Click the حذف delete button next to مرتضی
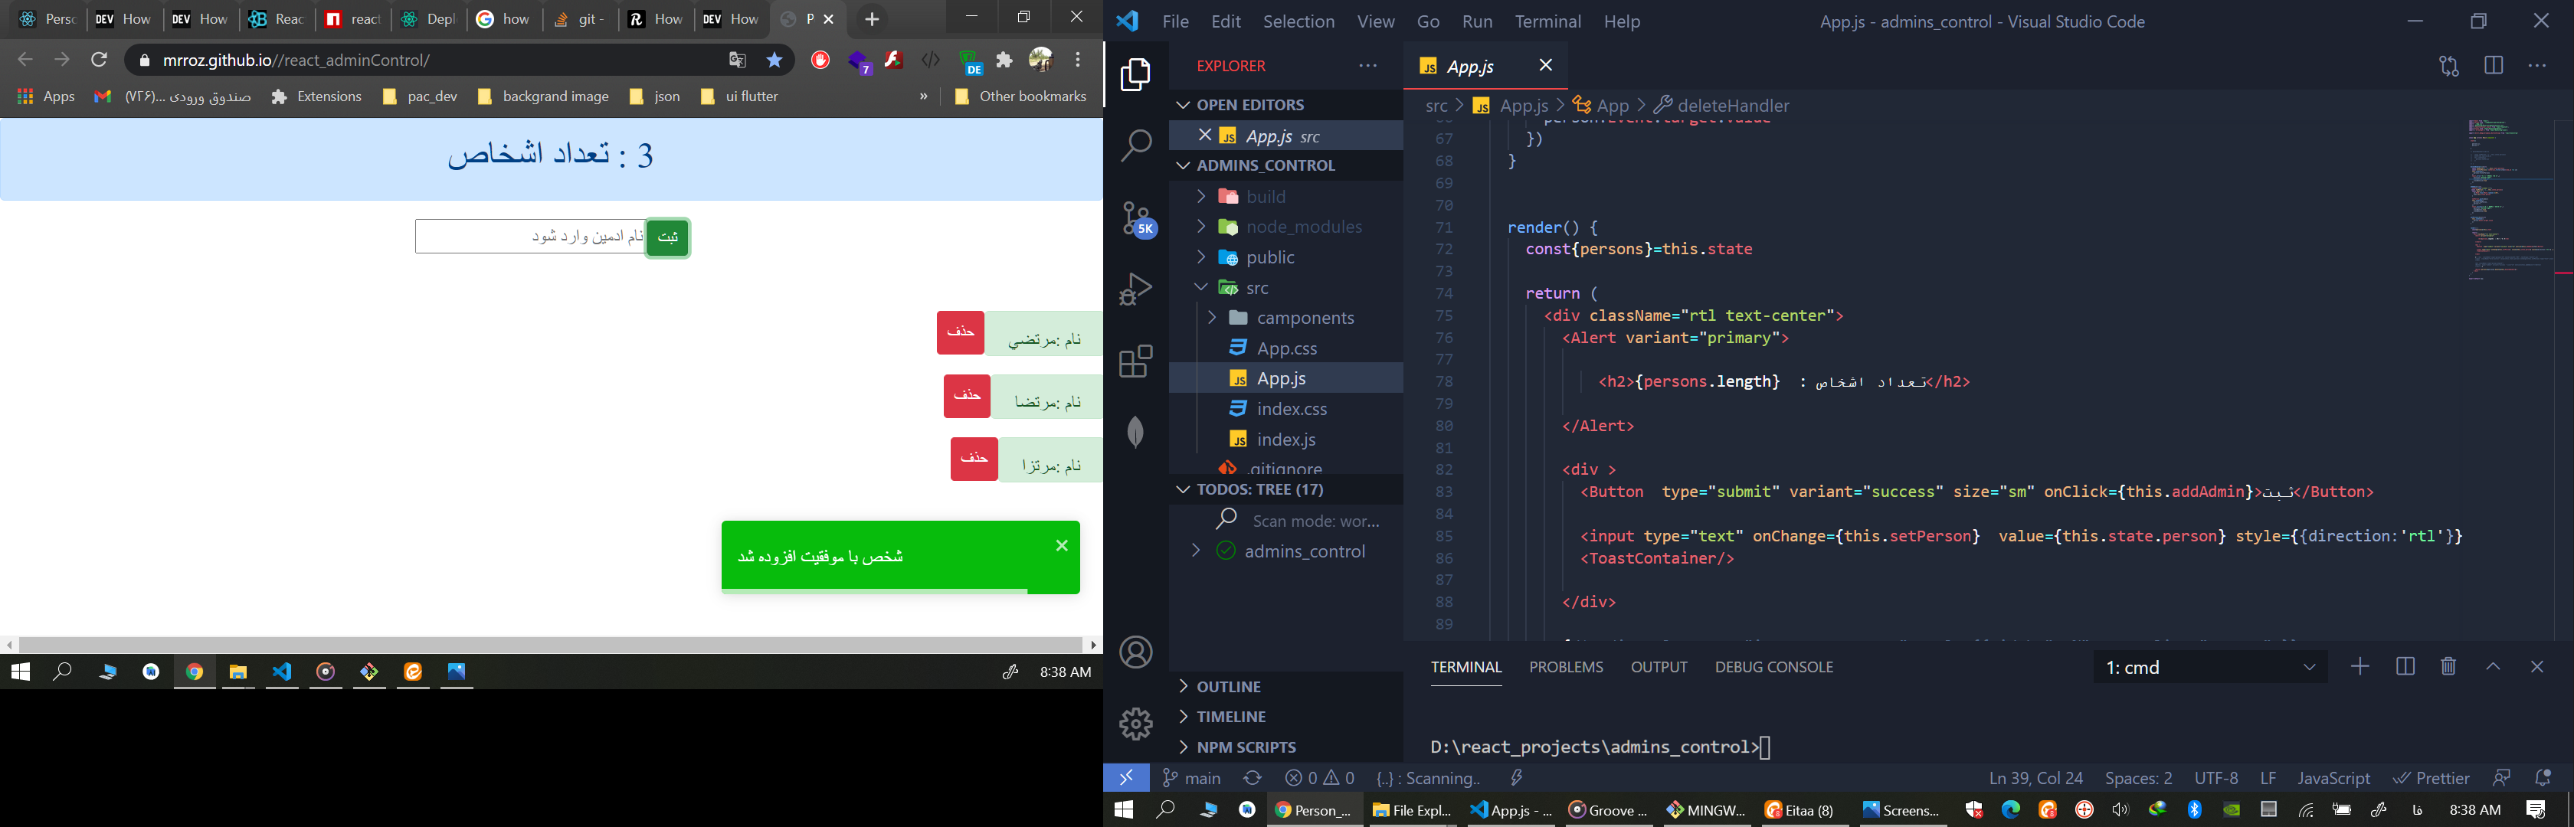The width and height of the screenshot is (2574, 827). [959, 332]
